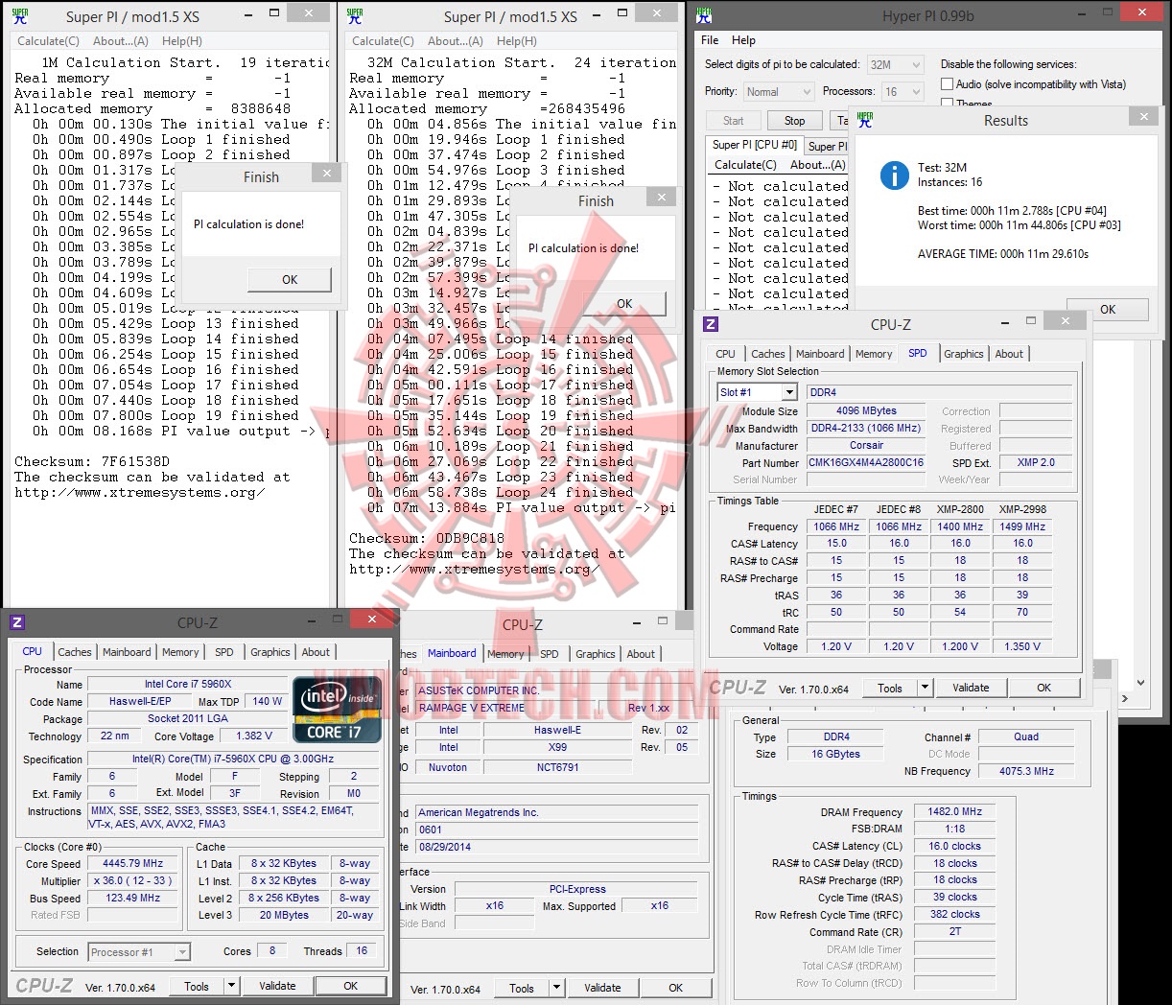
Task: Click the Core Speed value 4445.79 MHz
Action: [x=134, y=863]
